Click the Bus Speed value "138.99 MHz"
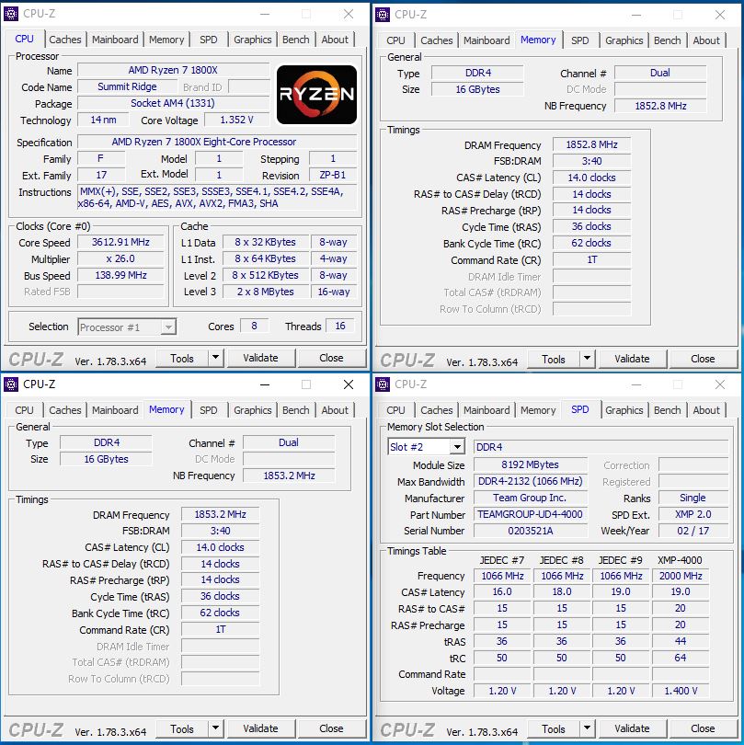The height and width of the screenshot is (745, 744). pos(120,275)
